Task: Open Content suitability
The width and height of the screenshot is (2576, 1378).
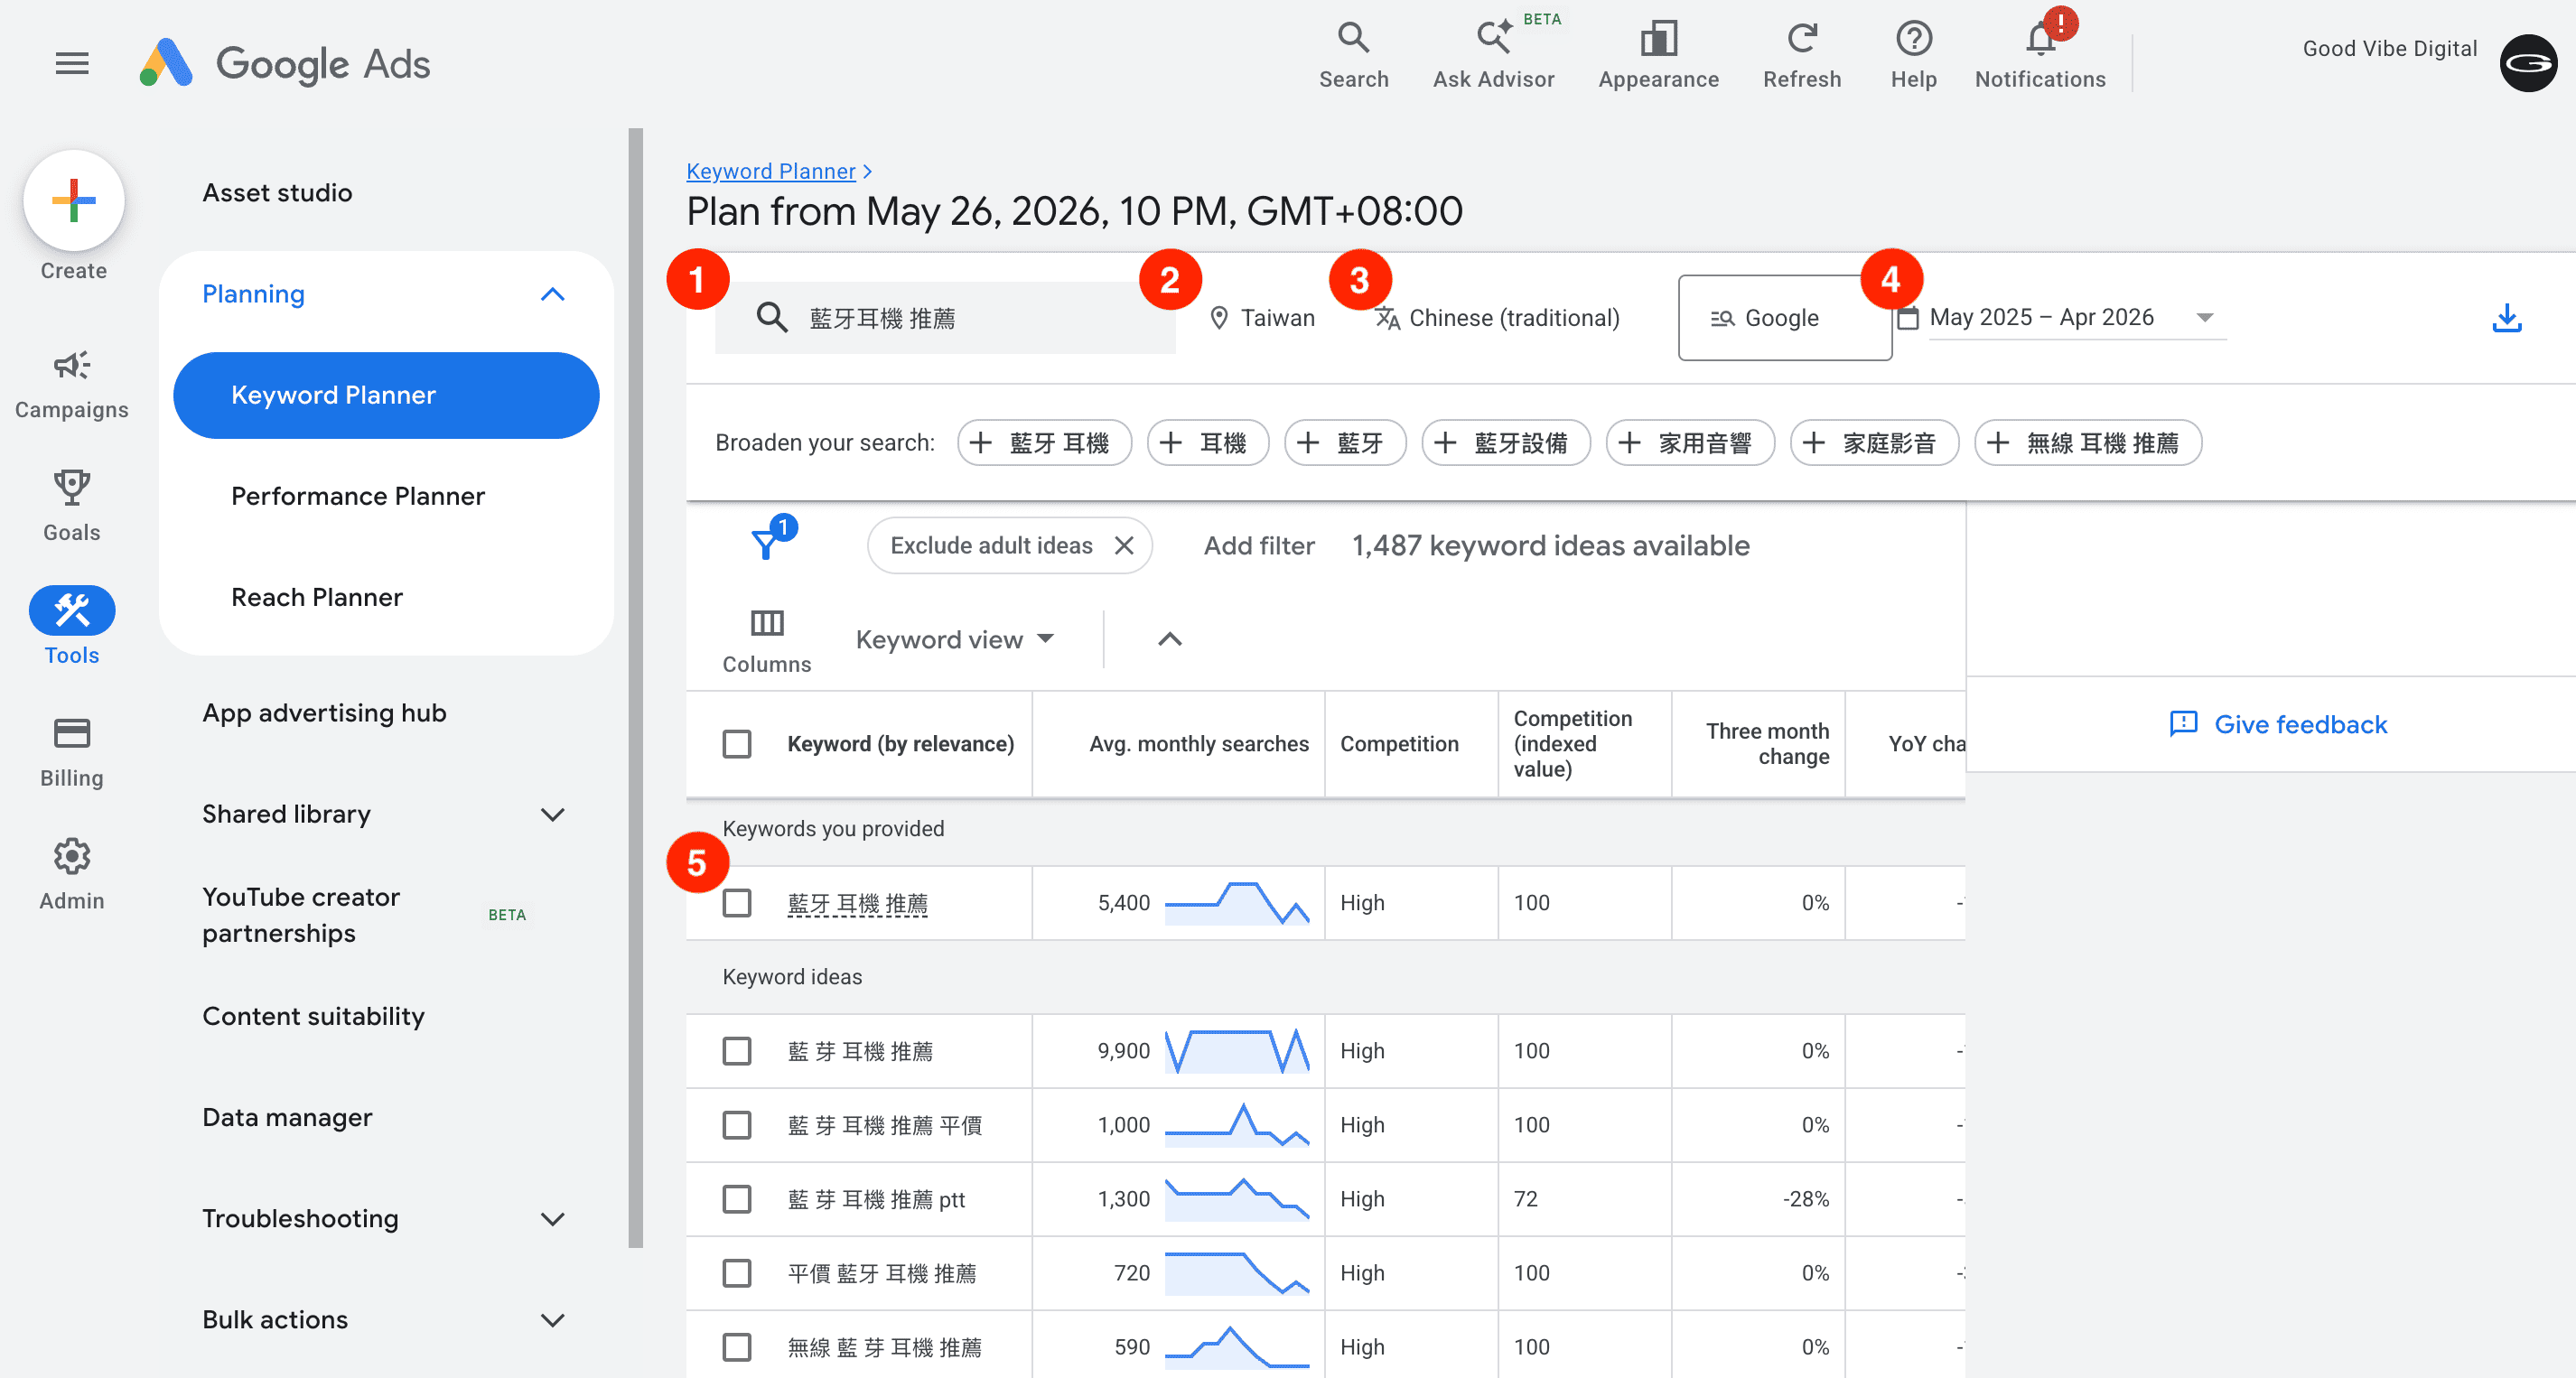Action: point(313,1016)
